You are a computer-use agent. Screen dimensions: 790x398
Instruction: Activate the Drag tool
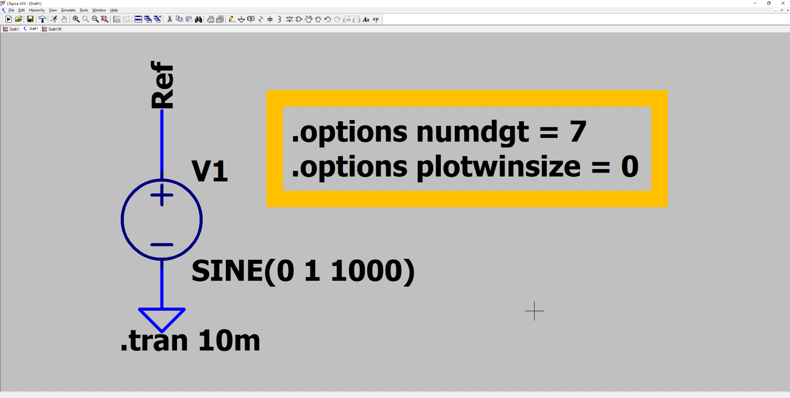318,19
